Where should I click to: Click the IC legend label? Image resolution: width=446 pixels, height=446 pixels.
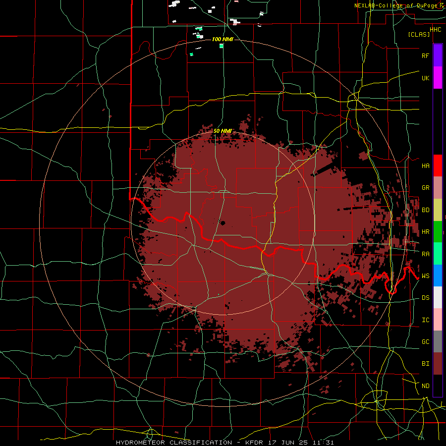pyautogui.click(x=425, y=320)
